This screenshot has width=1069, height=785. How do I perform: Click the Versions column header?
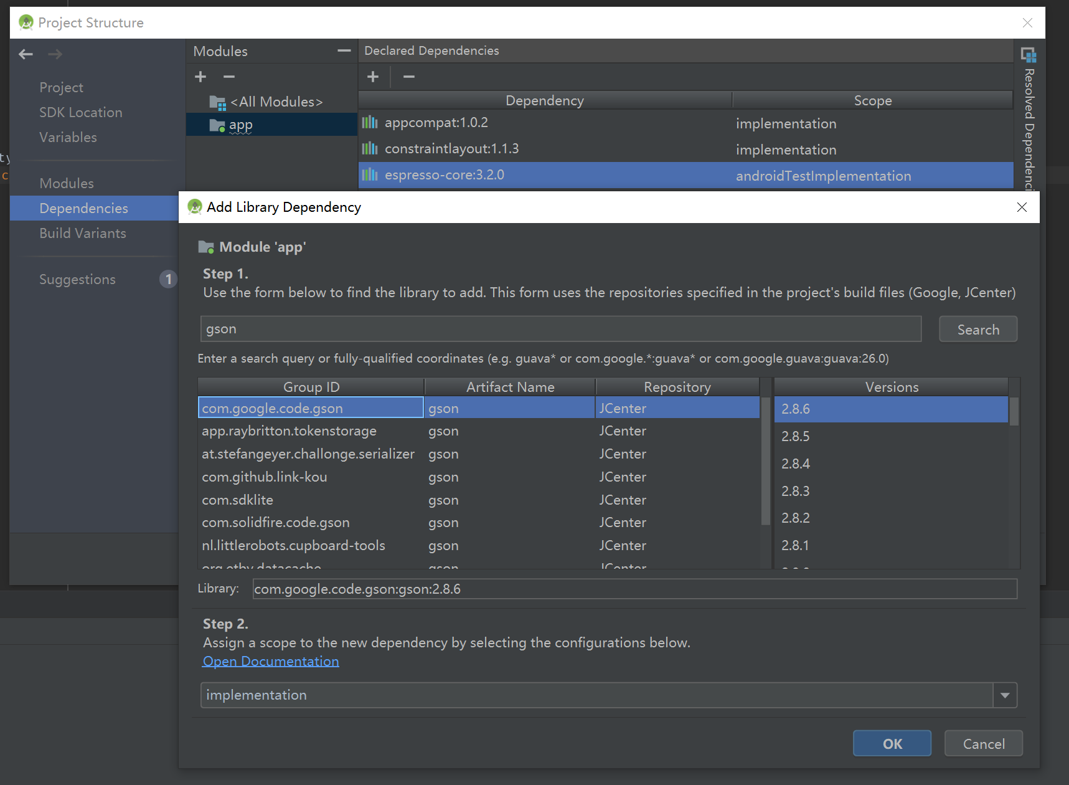point(892,387)
